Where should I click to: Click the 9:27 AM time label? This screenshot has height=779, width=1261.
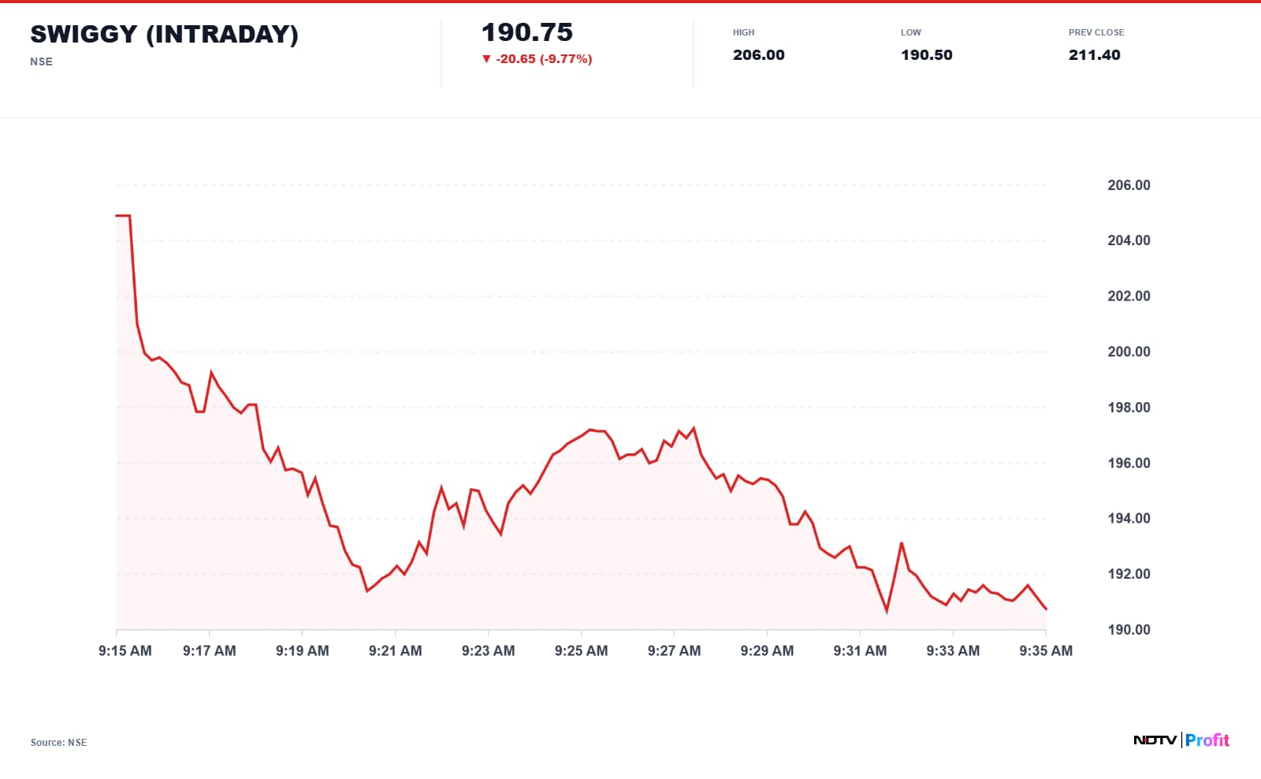675,650
